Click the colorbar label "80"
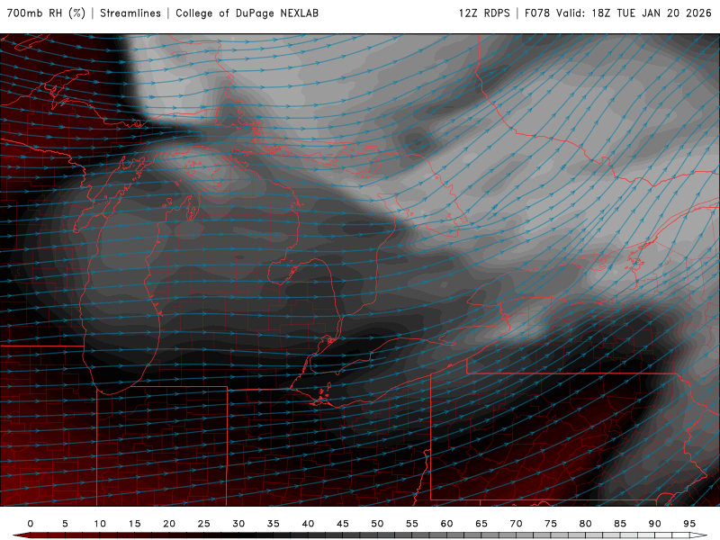The image size is (720, 540). point(586,524)
